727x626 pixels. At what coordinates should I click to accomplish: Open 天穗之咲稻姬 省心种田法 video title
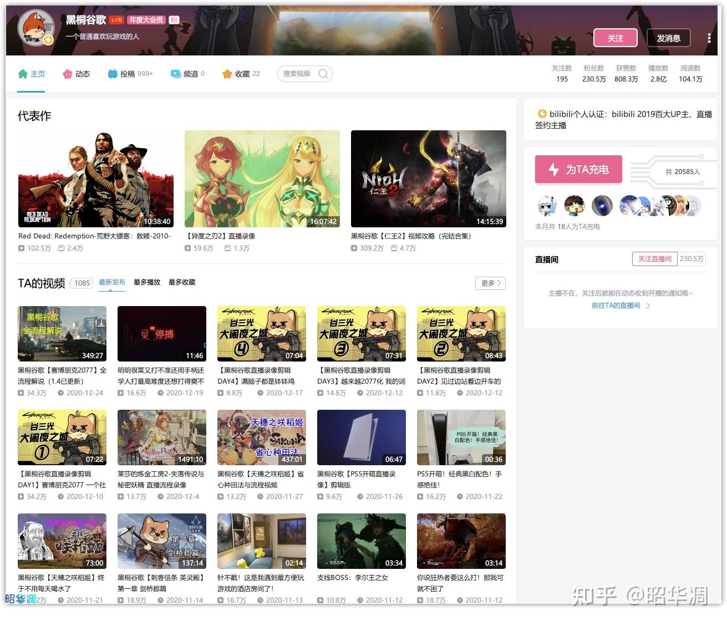click(x=261, y=480)
